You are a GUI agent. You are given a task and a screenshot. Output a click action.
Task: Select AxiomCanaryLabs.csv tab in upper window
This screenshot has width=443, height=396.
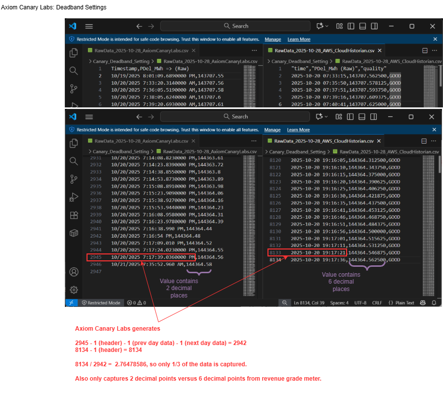click(141, 50)
